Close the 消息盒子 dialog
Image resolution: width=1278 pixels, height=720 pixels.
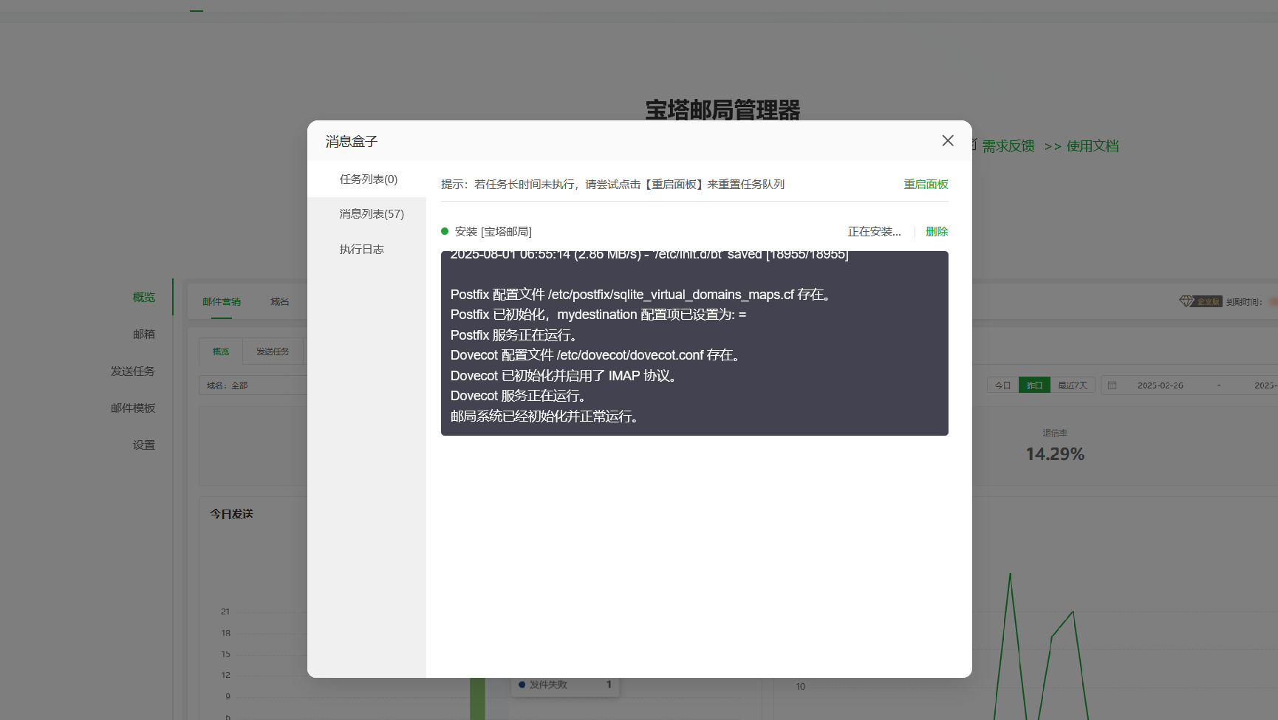(948, 140)
